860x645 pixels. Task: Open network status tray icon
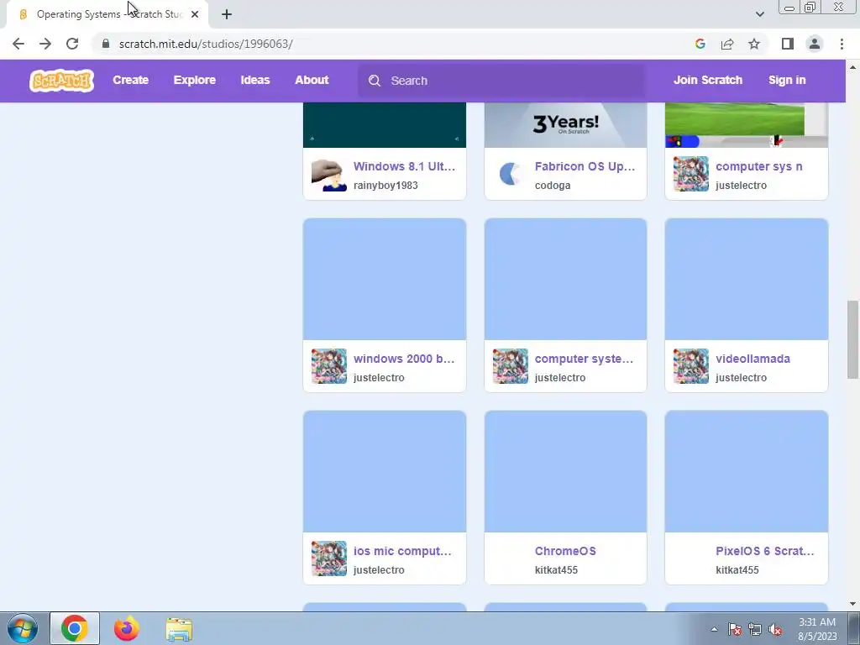click(755, 629)
